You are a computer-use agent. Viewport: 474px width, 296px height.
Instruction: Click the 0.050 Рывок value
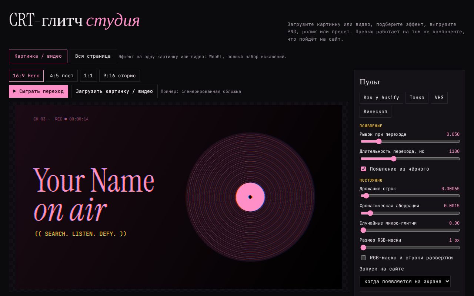pyautogui.click(x=453, y=134)
